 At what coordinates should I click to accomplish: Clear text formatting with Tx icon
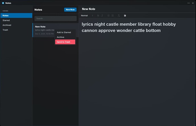(x=119, y=16)
